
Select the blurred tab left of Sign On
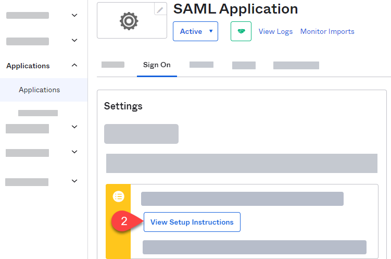tap(113, 65)
